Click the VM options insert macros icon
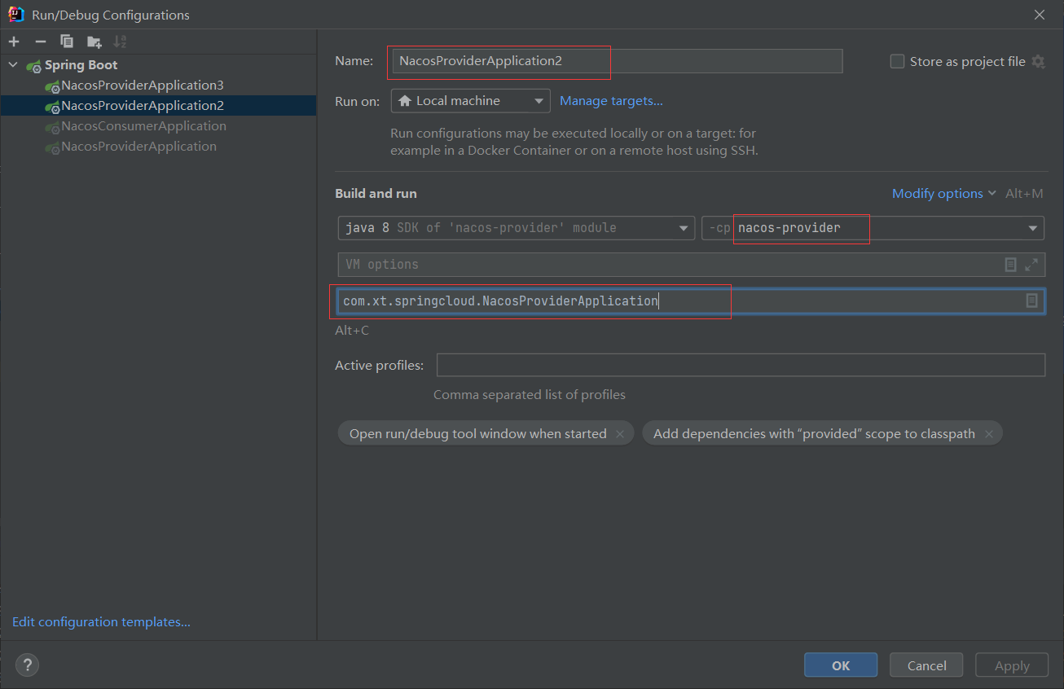The height and width of the screenshot is (689, 1064). [x=1010, y=265]
